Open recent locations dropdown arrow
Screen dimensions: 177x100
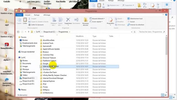tap(25, 32)
